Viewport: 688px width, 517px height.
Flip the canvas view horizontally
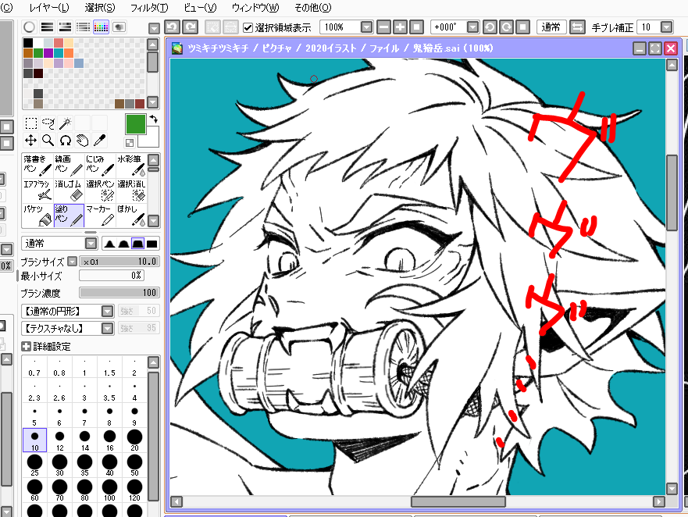coord(577,27)
